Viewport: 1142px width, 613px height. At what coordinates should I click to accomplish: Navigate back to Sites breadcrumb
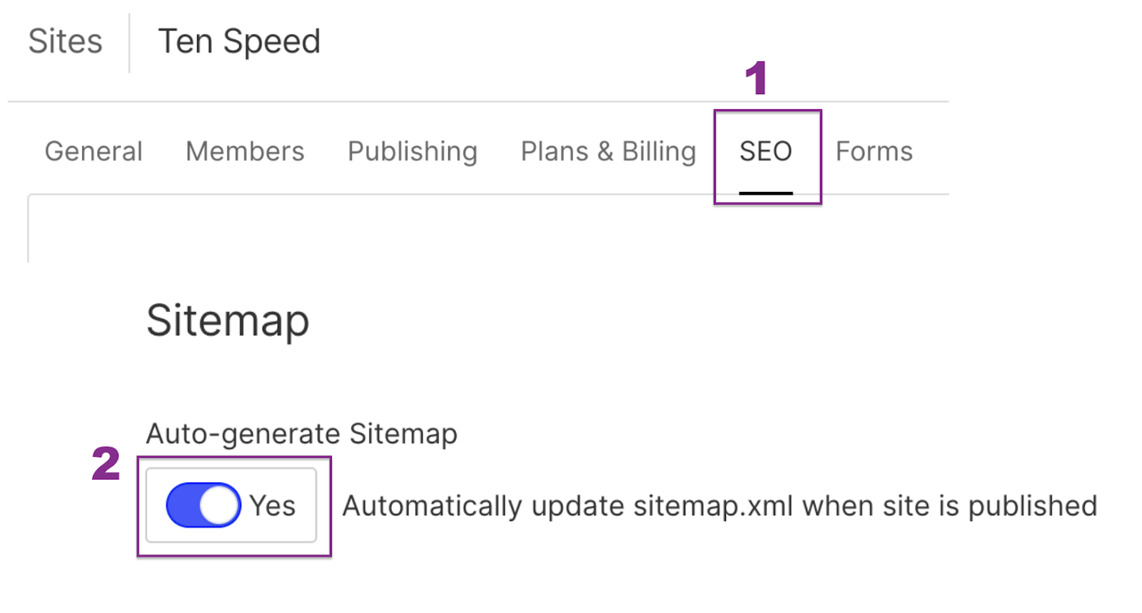coord(65,41)
